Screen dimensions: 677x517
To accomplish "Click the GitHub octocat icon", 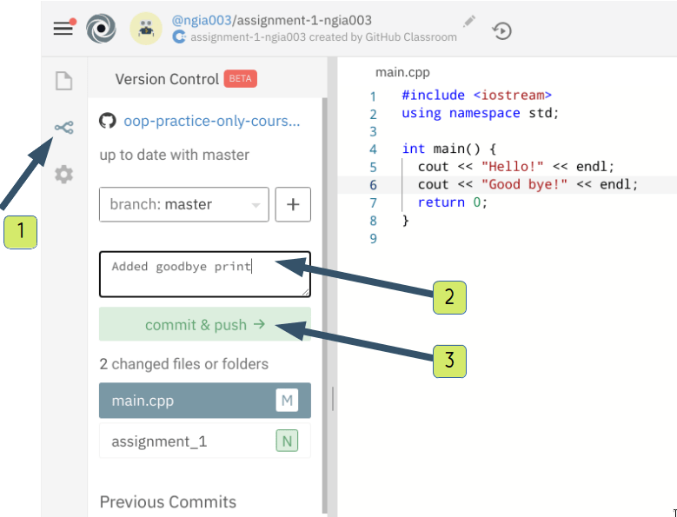I will coord(108,121).
